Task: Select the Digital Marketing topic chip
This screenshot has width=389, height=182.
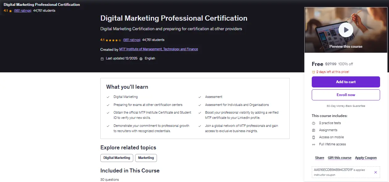Action: coord(117,158)
